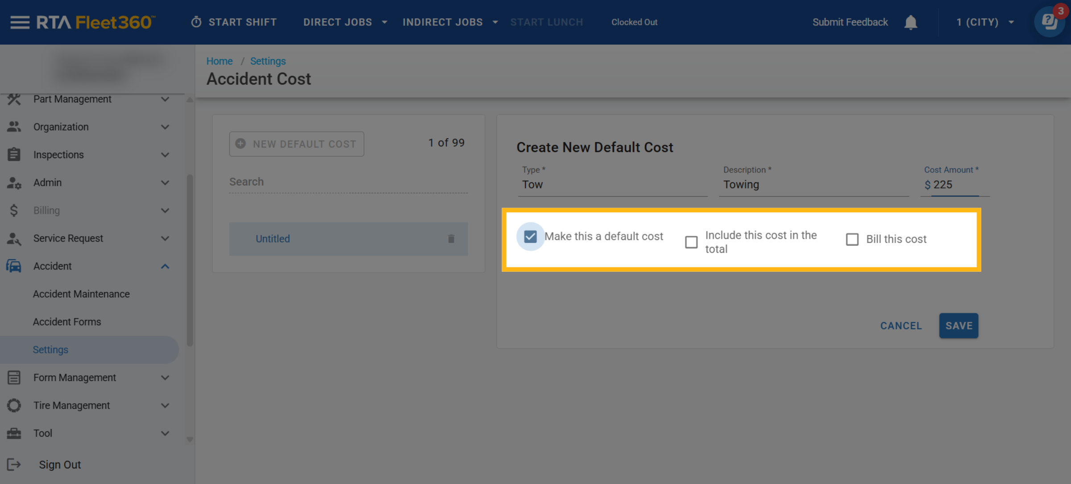This screenshot has height=484, width=1071.
Task: Delete the Untitled cost with trash icon
Action: [x=451, y=239]
